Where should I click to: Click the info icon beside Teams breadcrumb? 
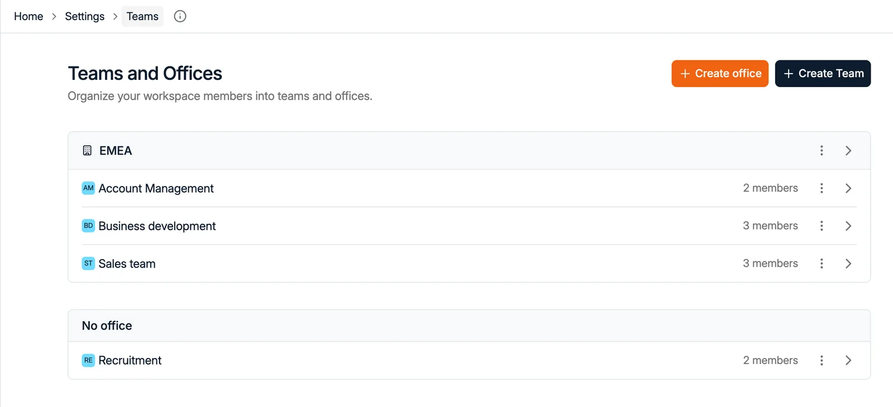(x=180, y=16)
